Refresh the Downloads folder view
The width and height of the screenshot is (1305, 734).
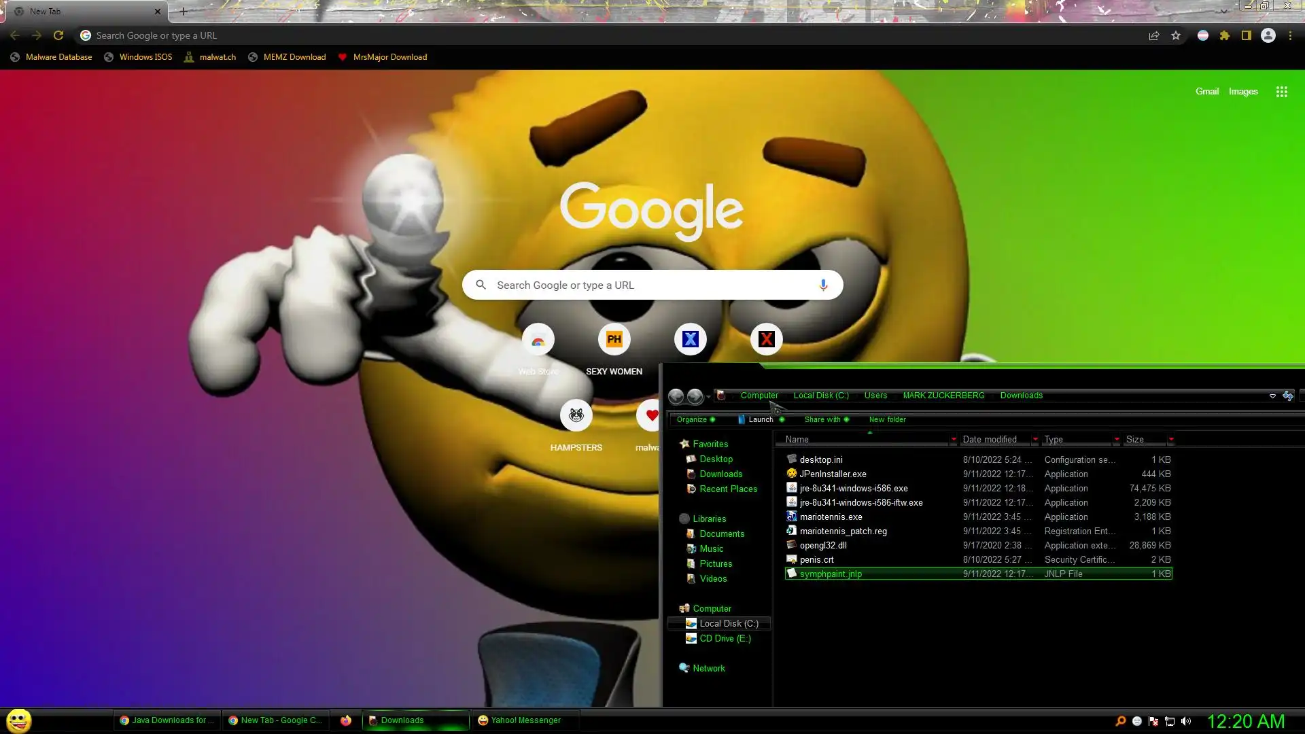point(1288,396)
